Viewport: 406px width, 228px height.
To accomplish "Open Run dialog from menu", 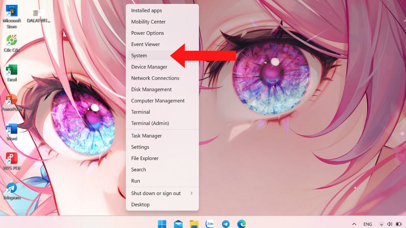I will [x=162, y=181].
